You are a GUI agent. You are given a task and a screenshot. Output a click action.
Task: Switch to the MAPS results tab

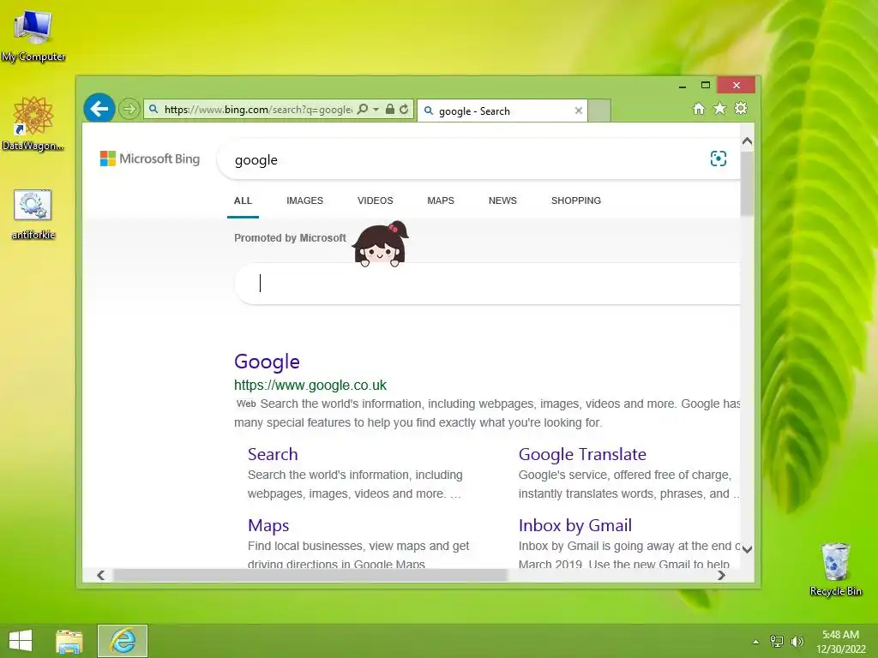(x=441, y=200)
